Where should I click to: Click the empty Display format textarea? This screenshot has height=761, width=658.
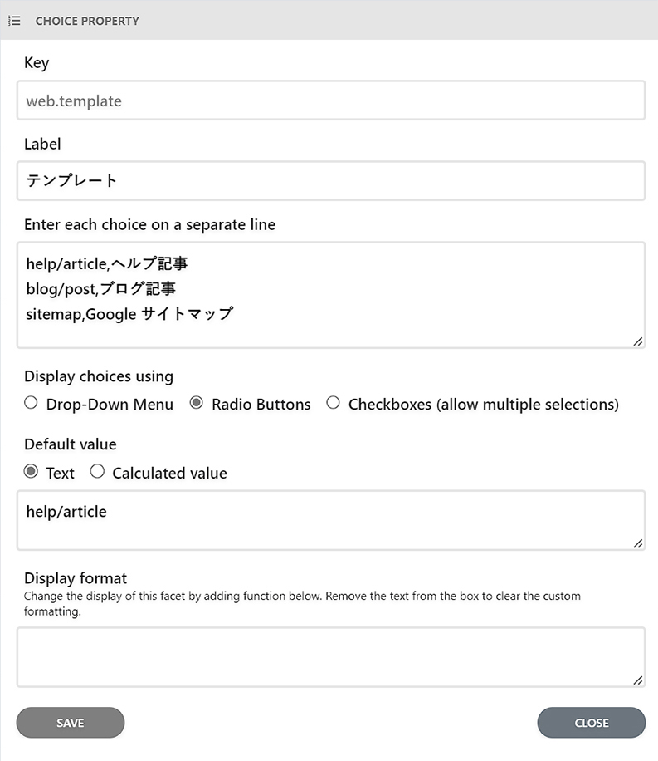[x=331, y=657]
